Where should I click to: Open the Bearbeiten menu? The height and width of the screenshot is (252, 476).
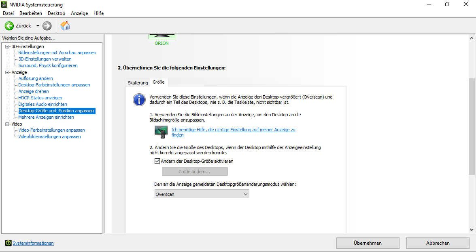click(x=31, y=13)
